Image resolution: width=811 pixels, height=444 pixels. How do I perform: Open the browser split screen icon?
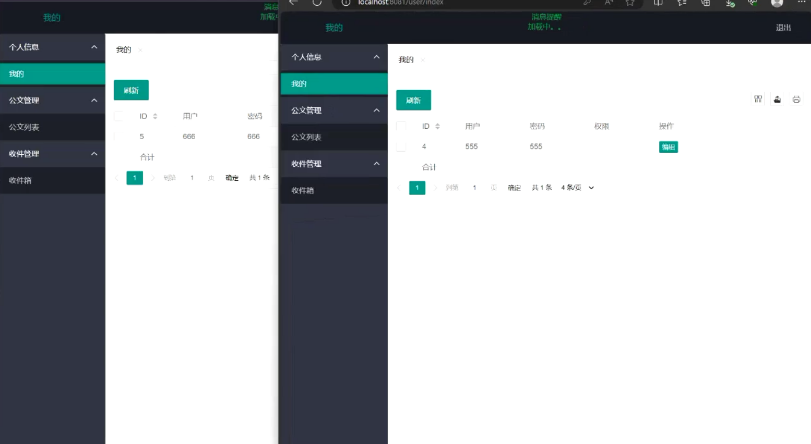coord(658,3)
